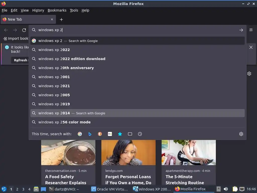This screenshot has width=257, height=193.
Task: Switch to workspace 2 in taskbar
Action: pyautogui.click(x=17, y=189)
